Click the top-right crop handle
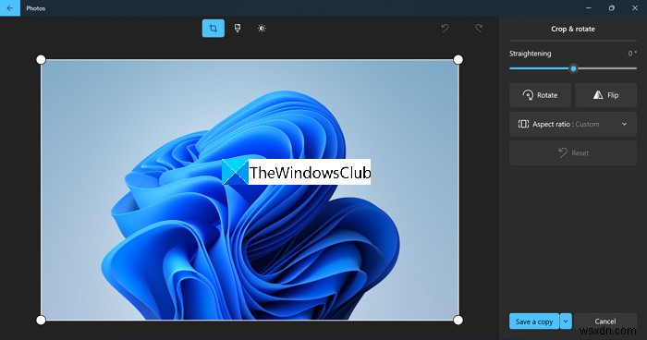The image size is (647, 340). [458, 60]
